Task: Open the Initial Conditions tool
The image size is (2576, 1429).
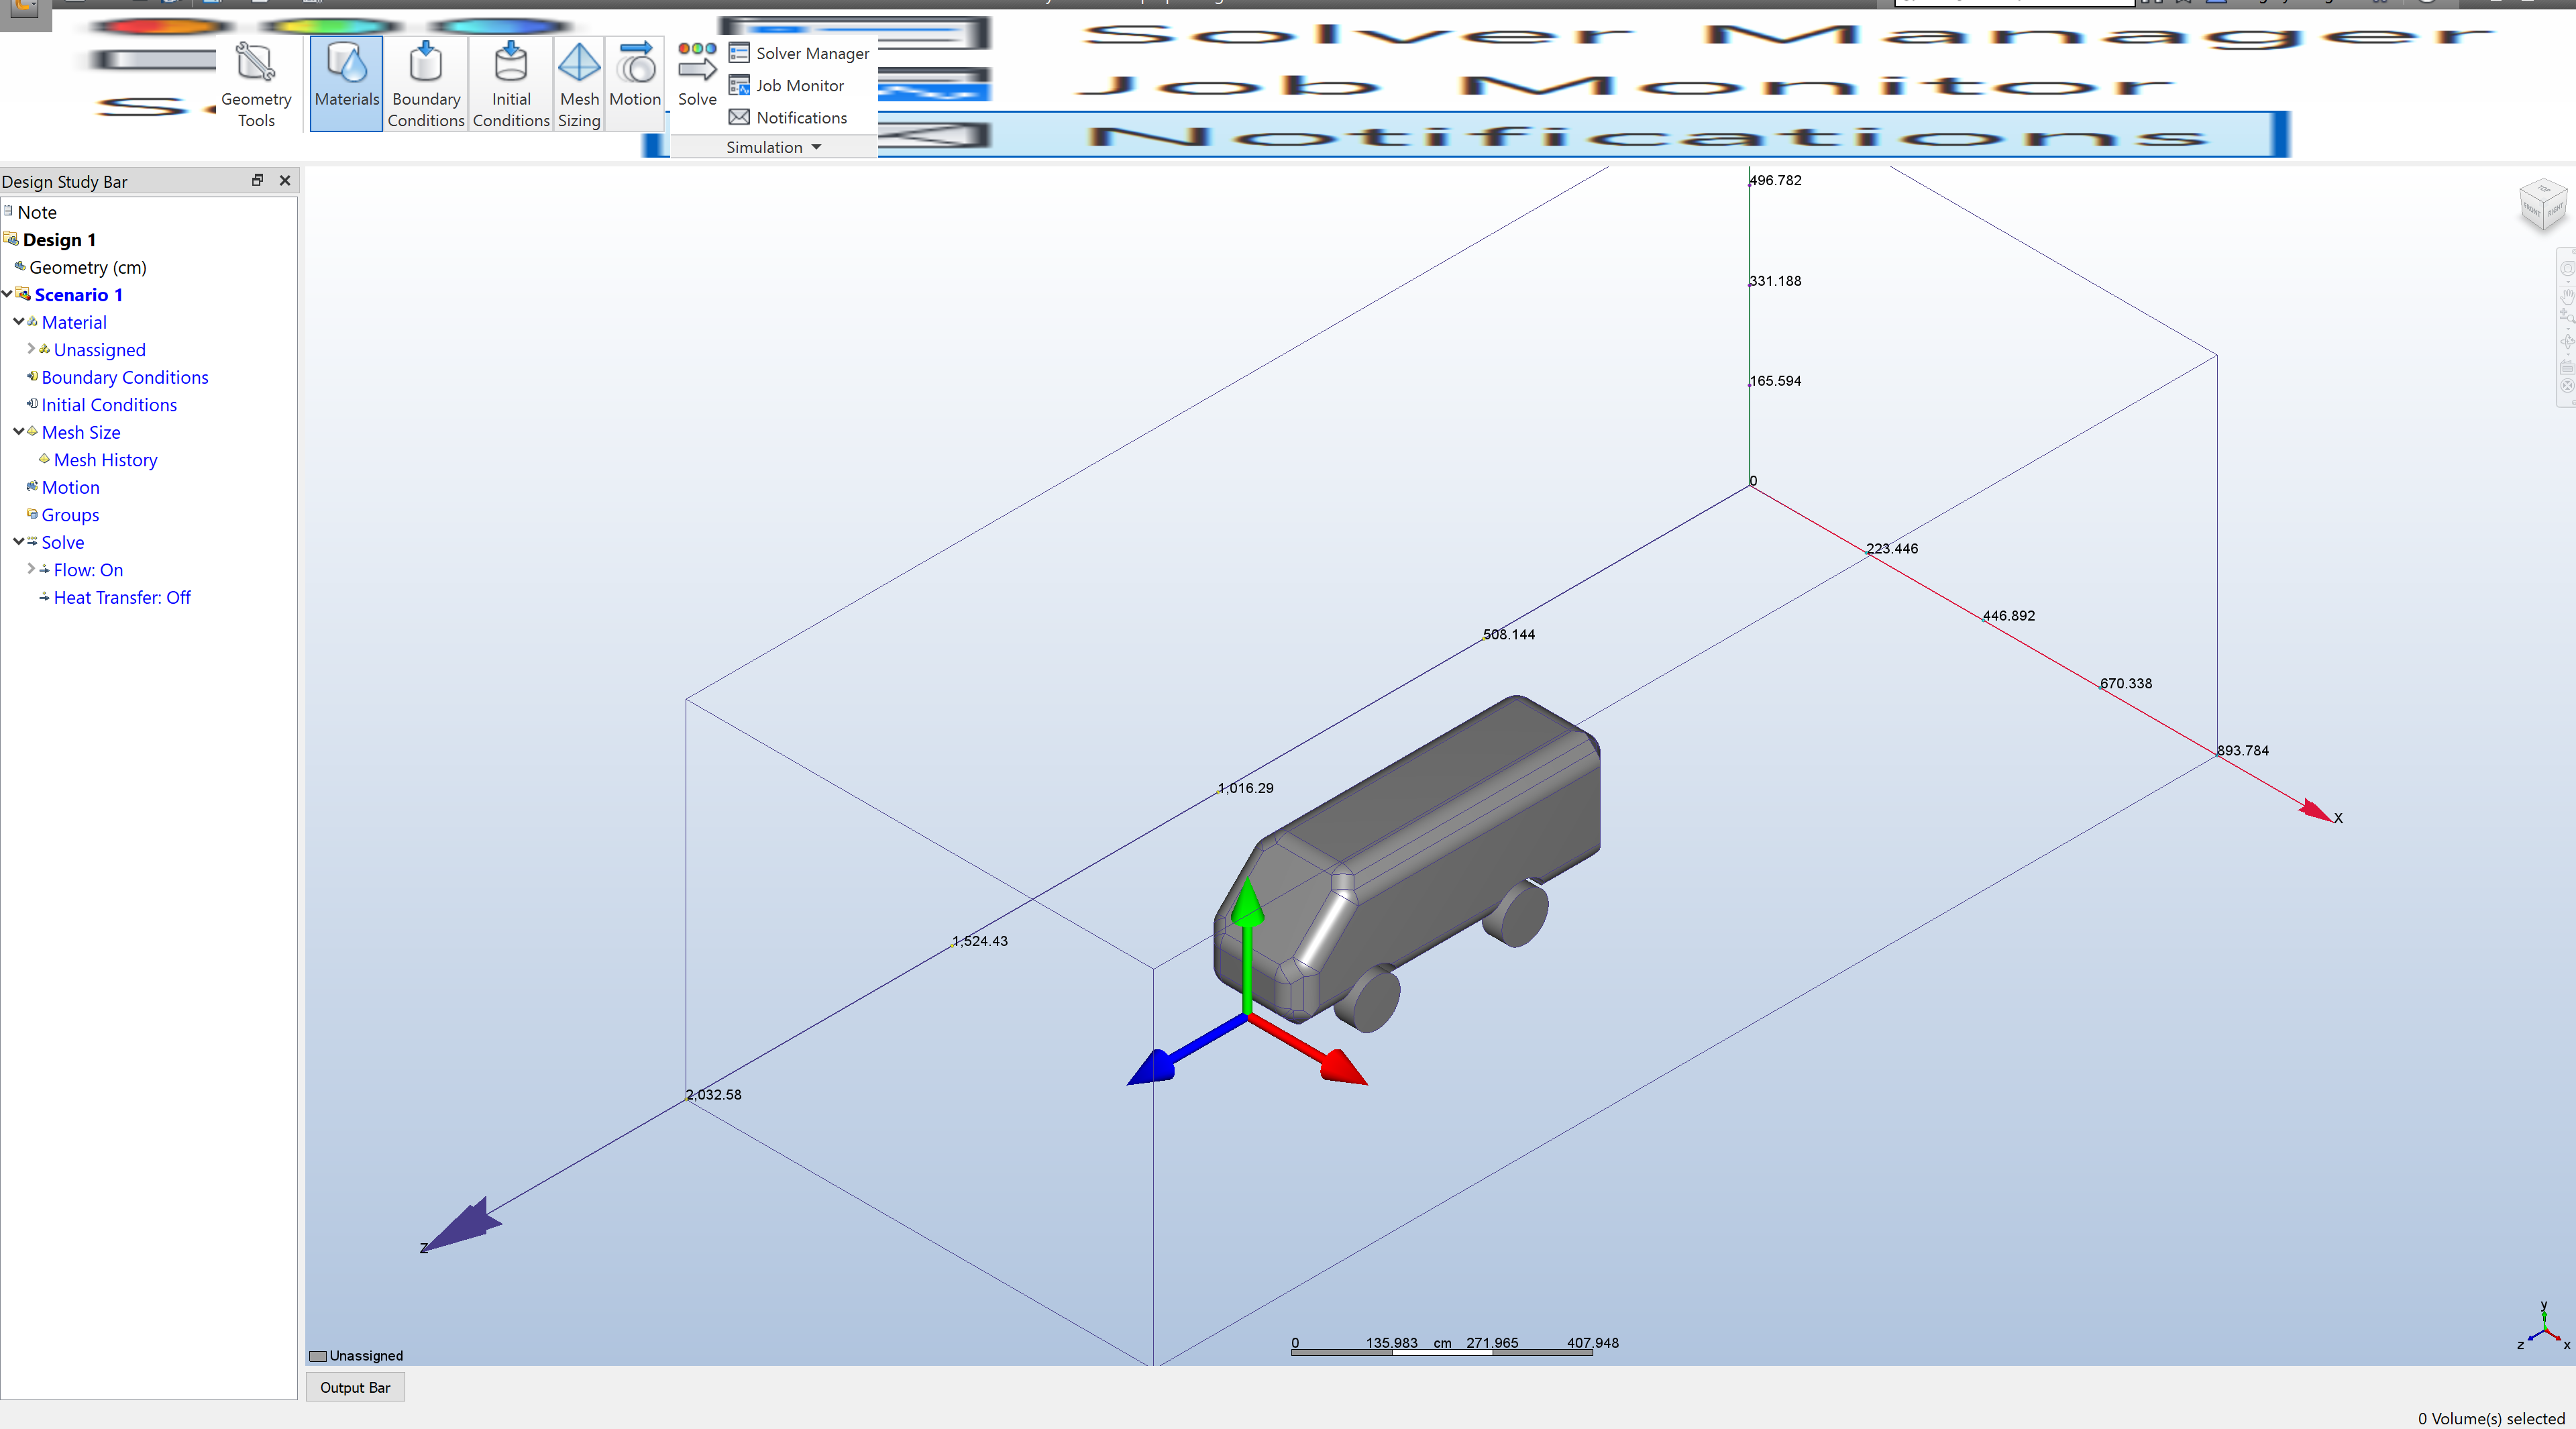Action: pos(510,83)
